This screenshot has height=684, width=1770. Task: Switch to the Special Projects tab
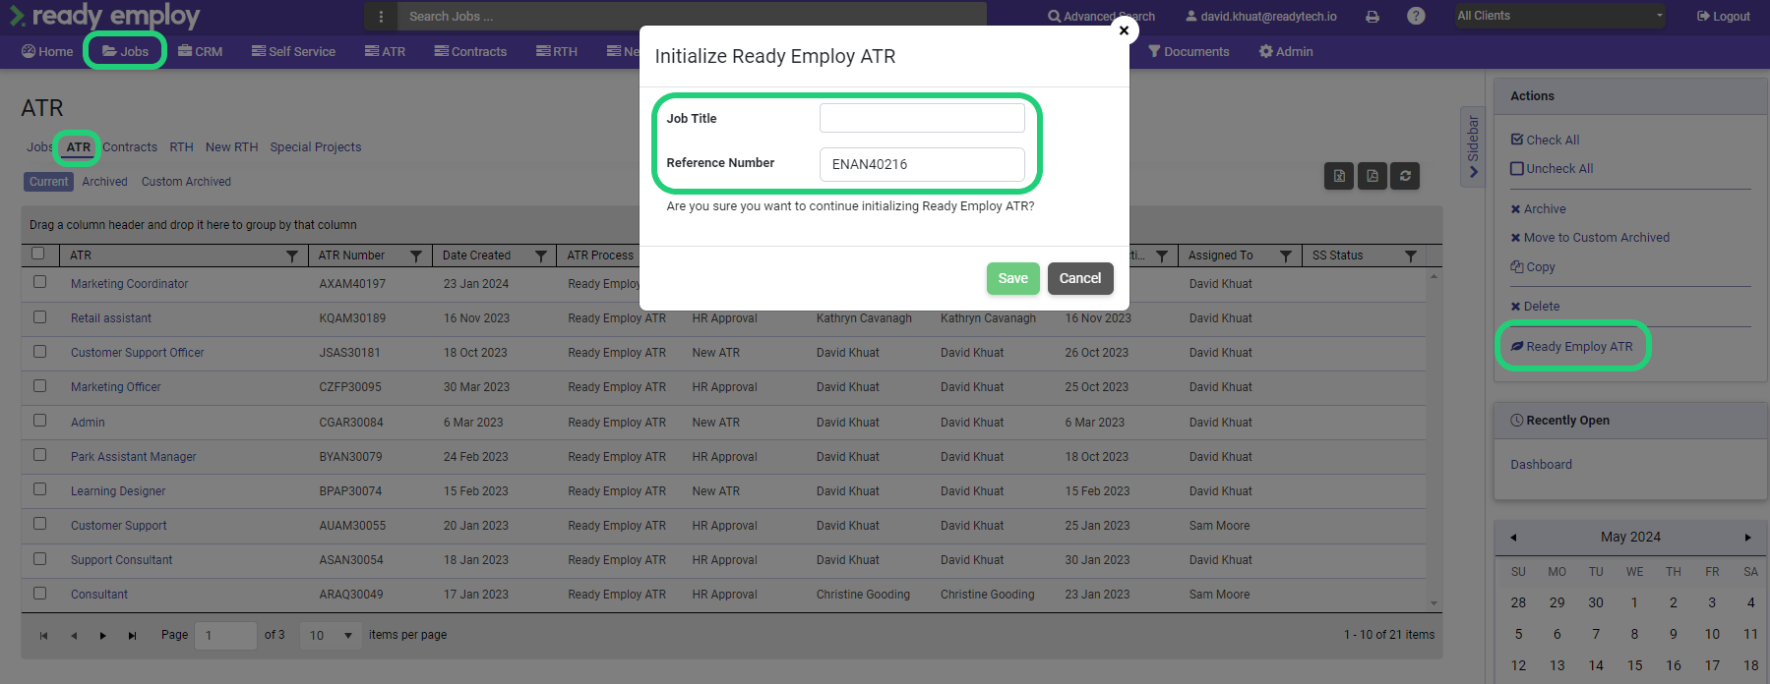coord(316,147)
